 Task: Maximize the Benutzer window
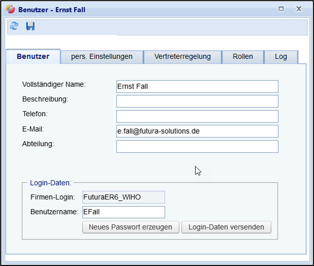281,9
